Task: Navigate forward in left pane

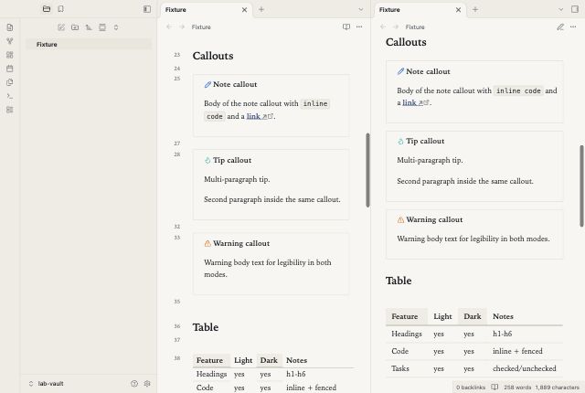Action: click(x=182, y=27)
